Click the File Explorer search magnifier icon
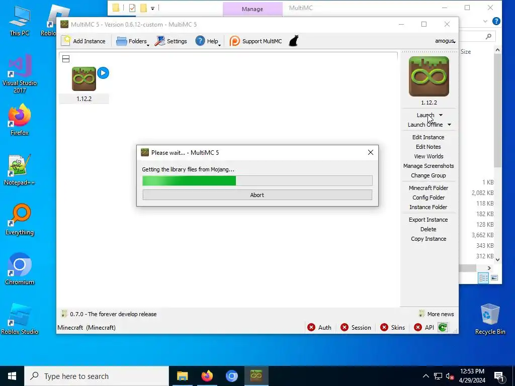515x386 pixels. (x=488, y=36)
